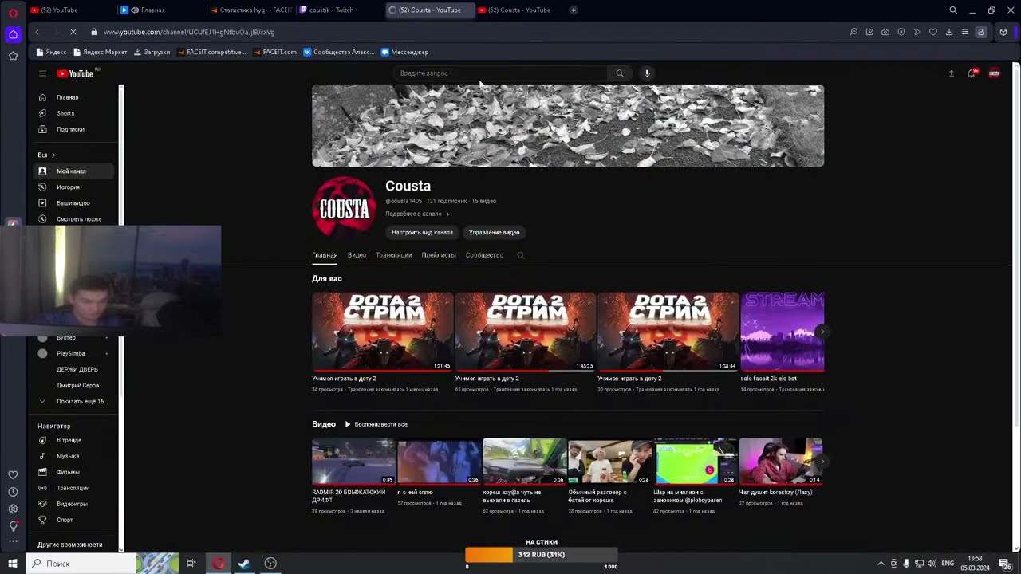Open 'Подписки' in sidebar
1021x574 pixels.
click(x=75, y=129)
